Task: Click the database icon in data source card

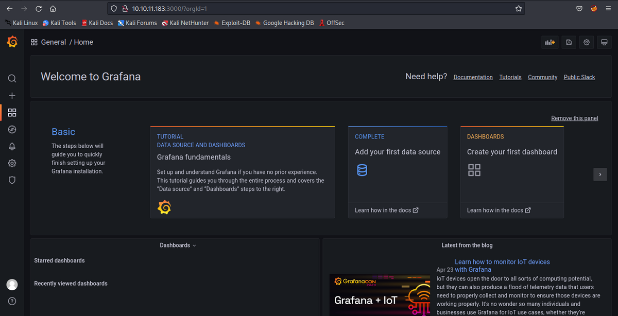Action: 362,170
